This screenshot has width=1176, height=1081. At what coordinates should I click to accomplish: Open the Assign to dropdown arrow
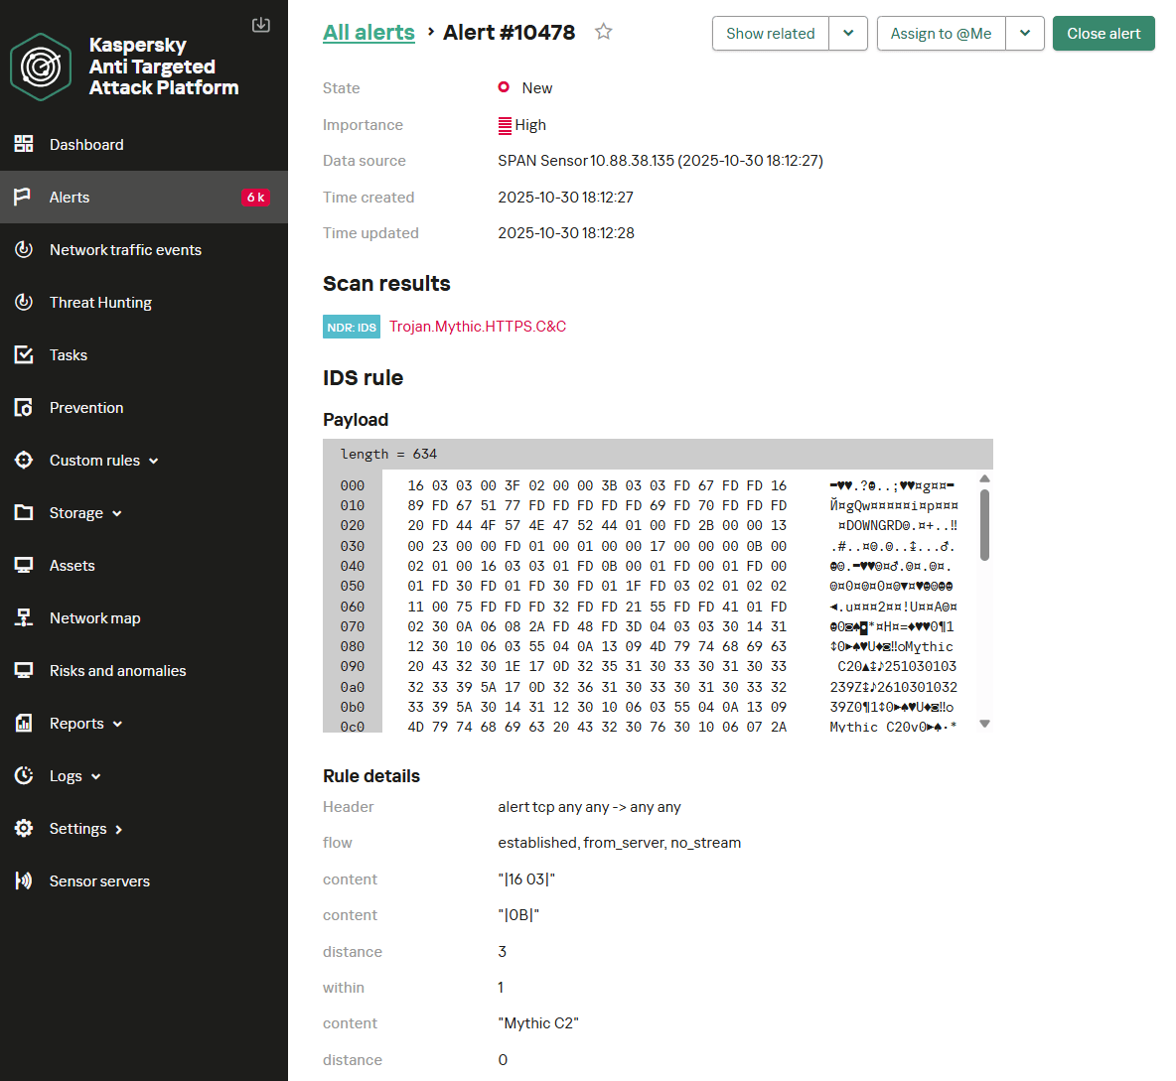[1025, 33]
